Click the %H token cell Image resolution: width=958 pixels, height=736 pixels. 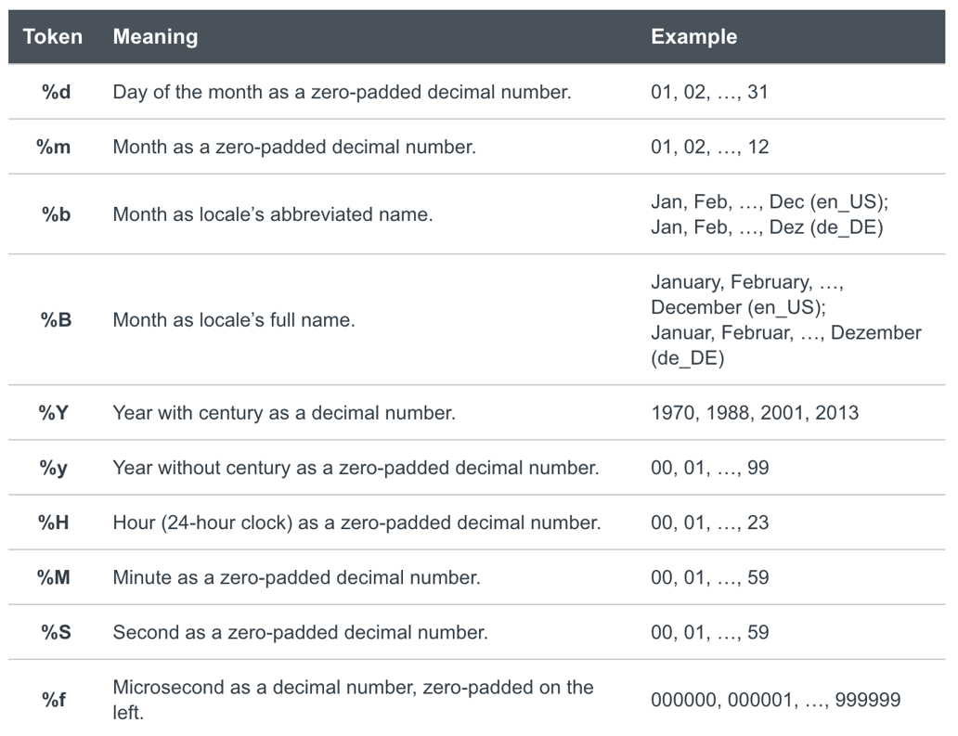[x=56, y=523]
